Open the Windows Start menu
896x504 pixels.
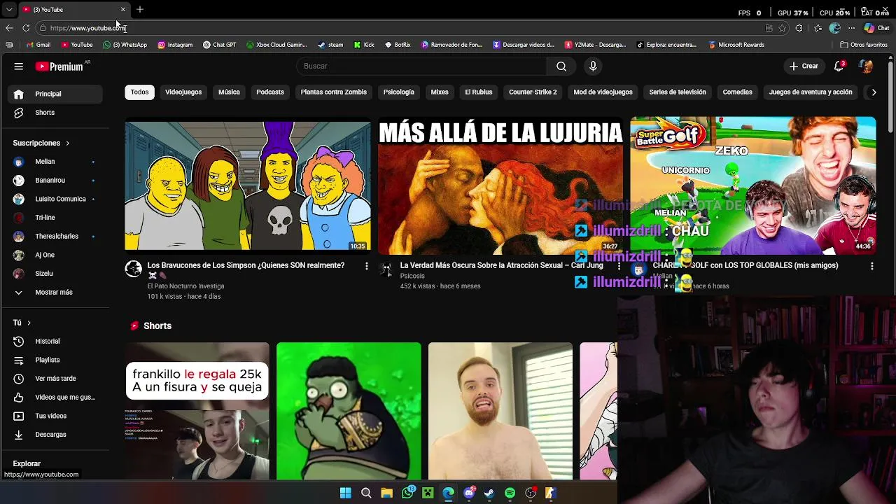pos(346,493)
